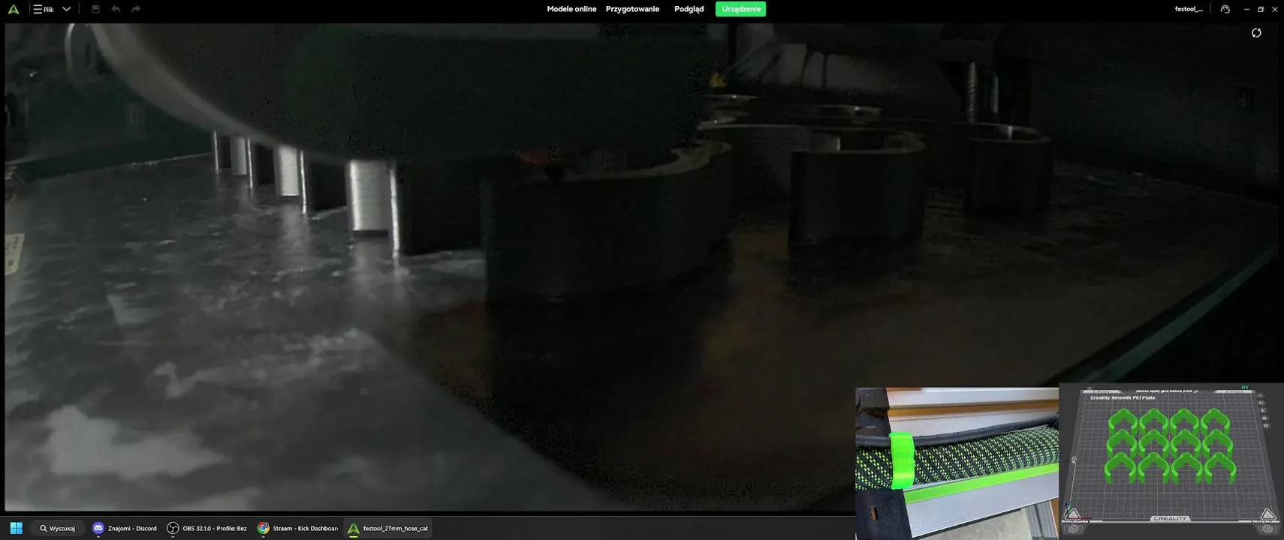Viewport: 1284px width, 540px height.
Task: Switch to the Podgląd tab
Action: [689, 9]
